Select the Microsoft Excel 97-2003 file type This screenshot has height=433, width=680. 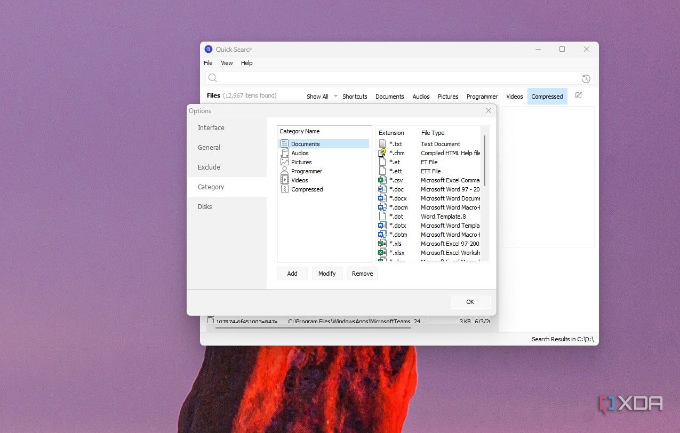[451, 244]
